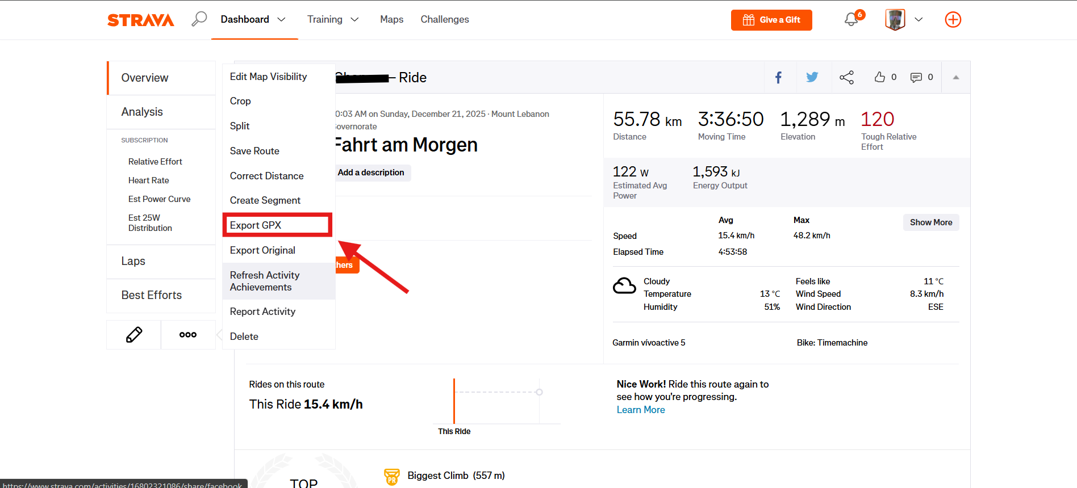
Task: Expand the Training dropdown arrow
Action: (354, 19)
